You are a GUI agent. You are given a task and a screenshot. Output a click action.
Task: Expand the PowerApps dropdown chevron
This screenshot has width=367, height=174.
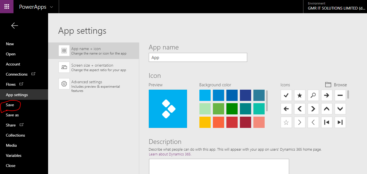51,7
